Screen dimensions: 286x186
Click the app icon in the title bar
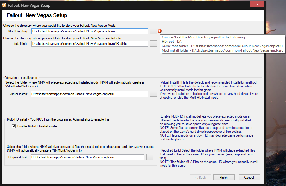click(4, 5)
